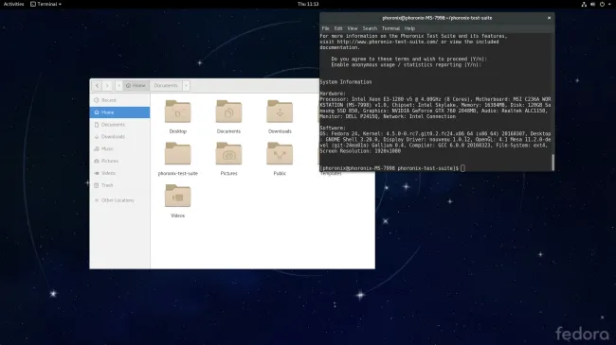Screen dimensions: 616x345
Task: Click the network status icon
Action: click(584, 5)
